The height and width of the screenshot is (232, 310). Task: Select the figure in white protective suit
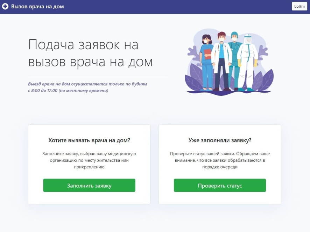click(247, 62)
